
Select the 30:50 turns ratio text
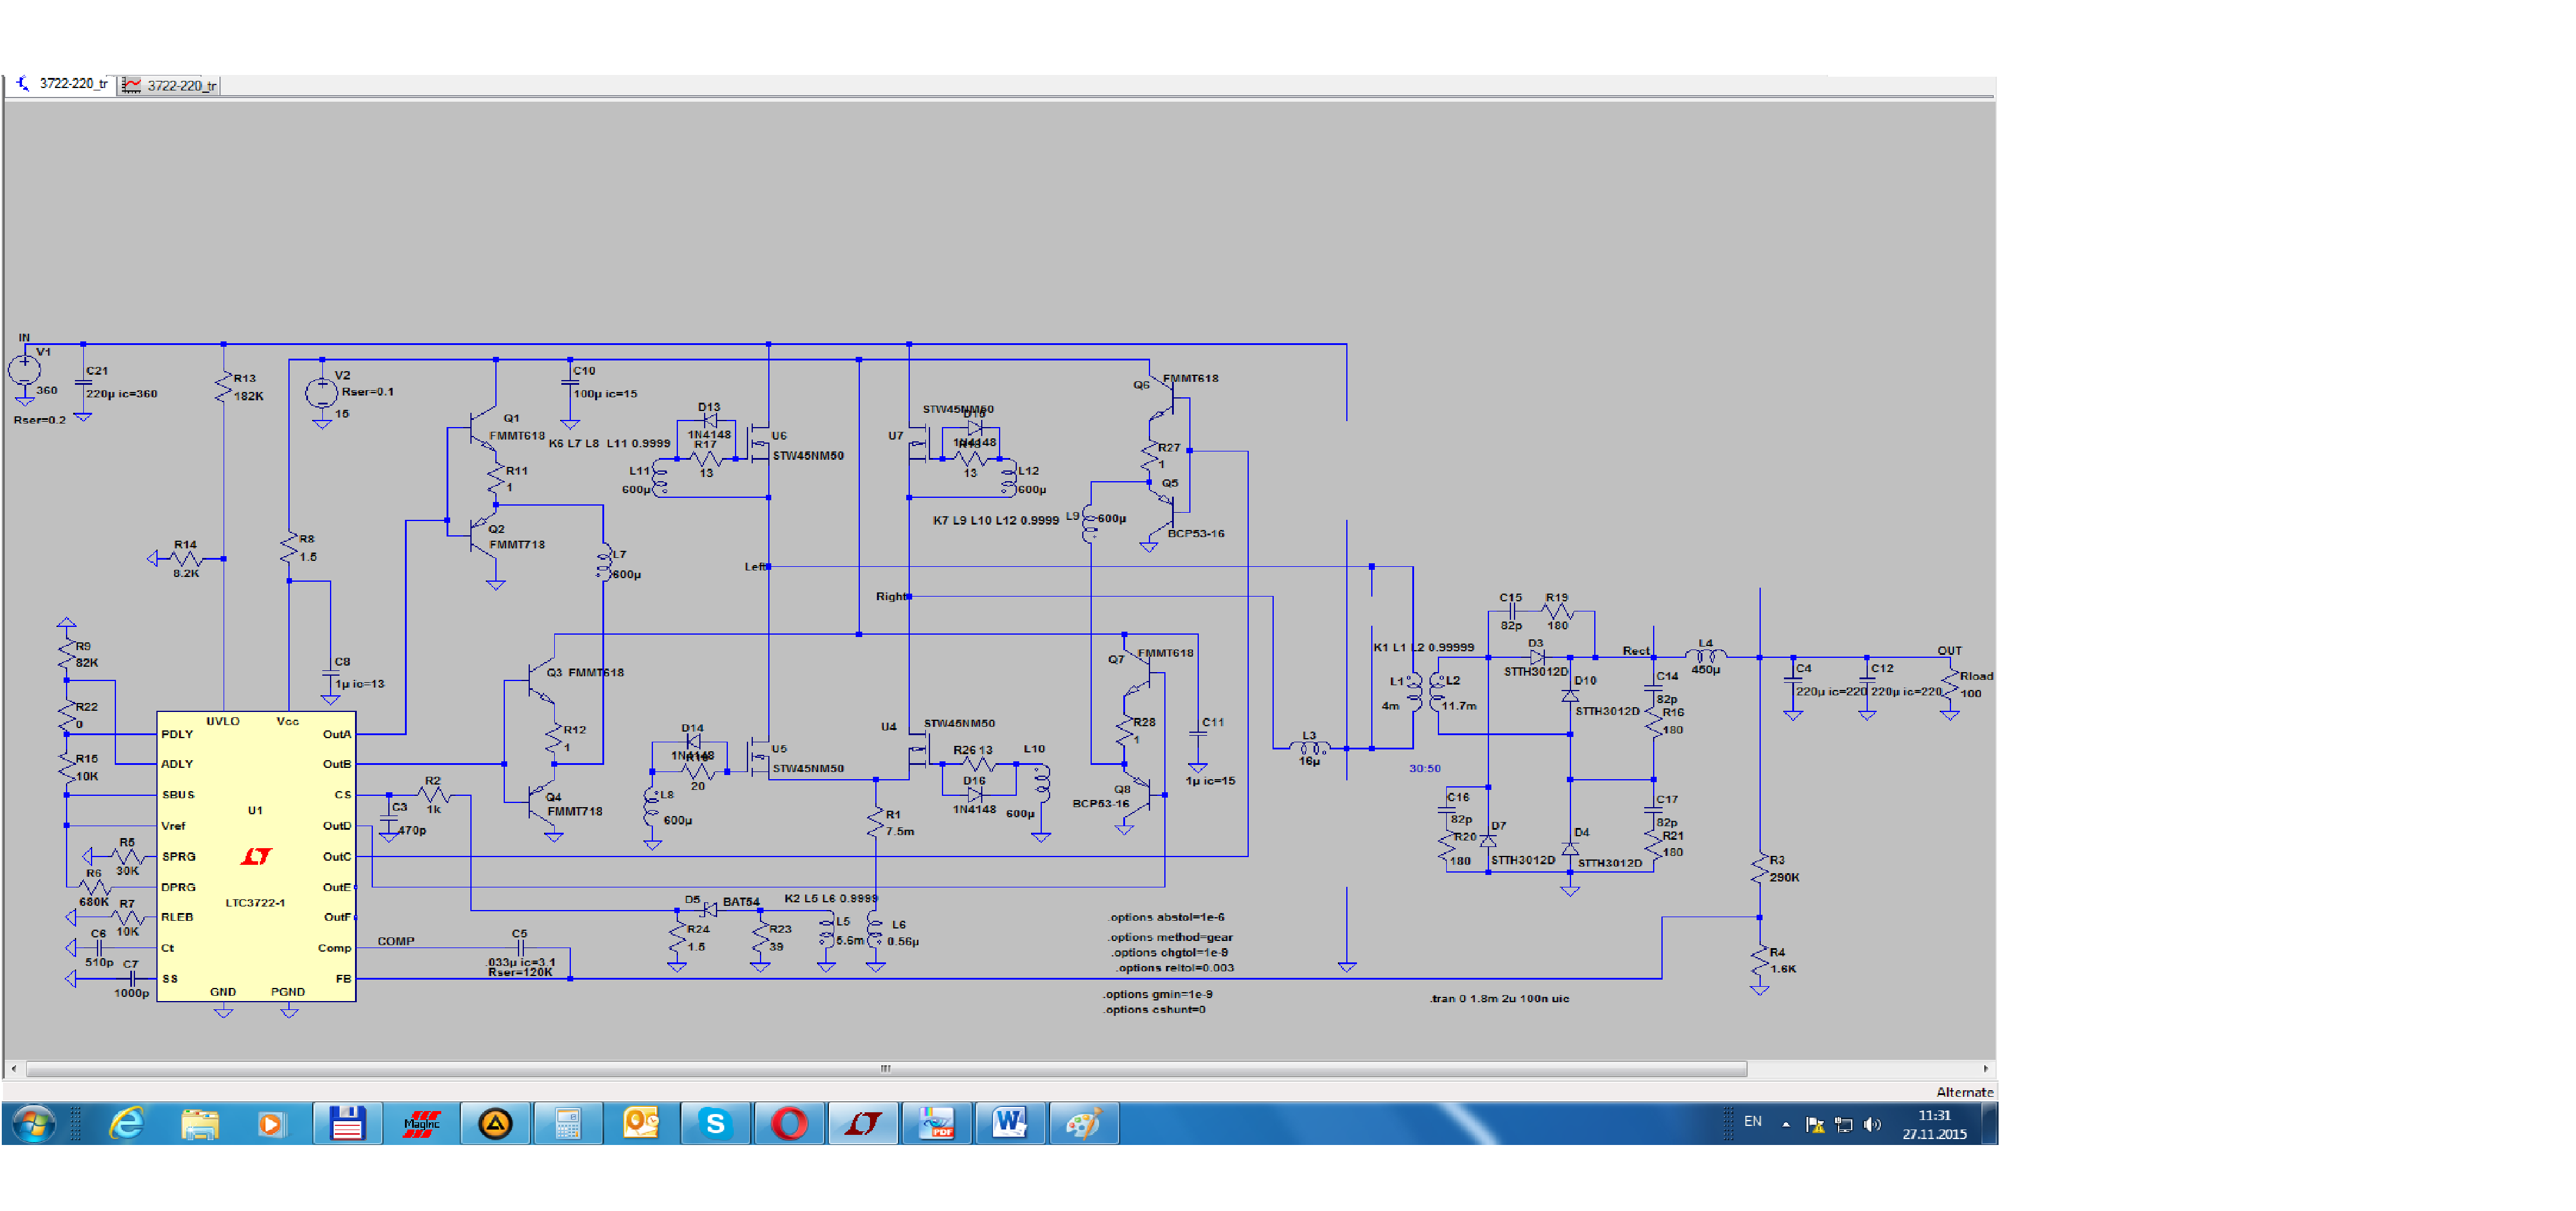(1425, 768)
